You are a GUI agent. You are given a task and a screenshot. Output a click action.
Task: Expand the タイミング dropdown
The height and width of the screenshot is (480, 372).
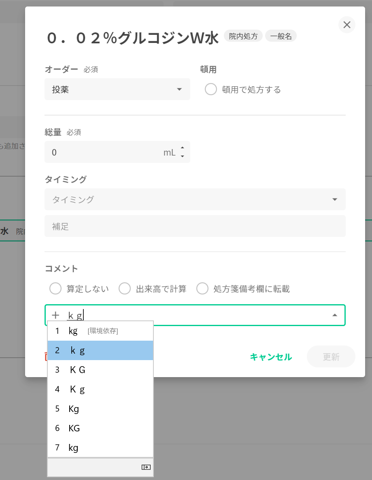[x=334, y=199]
